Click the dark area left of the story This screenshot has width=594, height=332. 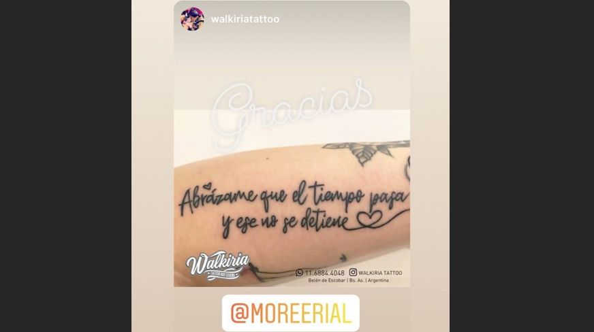tap(65, 166)
